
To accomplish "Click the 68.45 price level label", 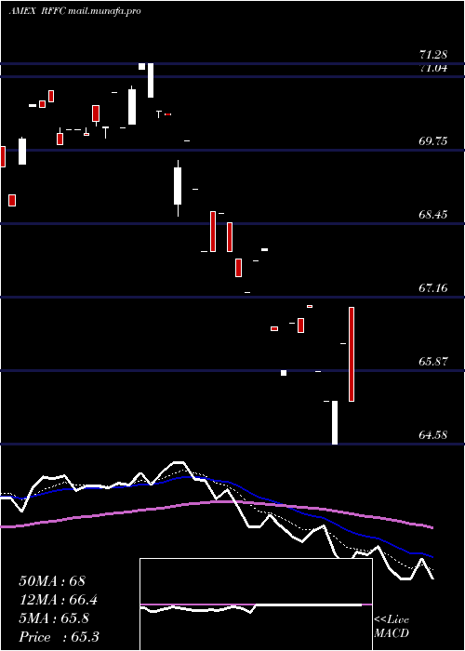I will pos(433,215).
